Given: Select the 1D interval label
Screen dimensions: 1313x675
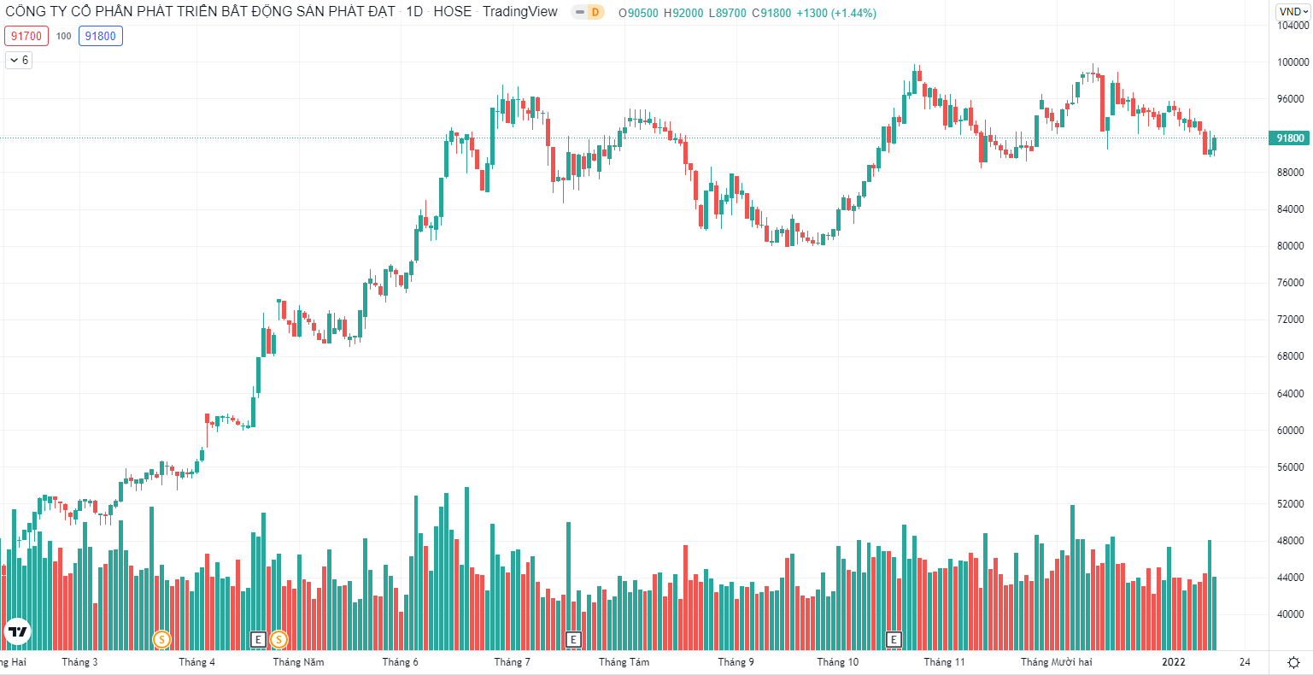Looking at the screenshot, I should [413, 12].
